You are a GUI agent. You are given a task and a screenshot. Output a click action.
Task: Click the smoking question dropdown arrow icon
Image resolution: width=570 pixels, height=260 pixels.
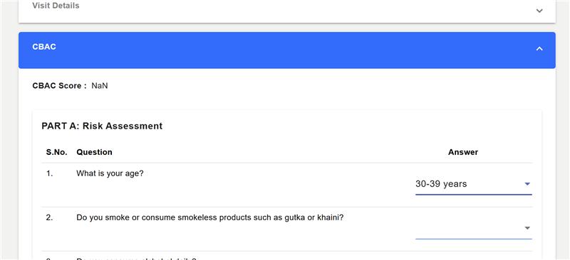pos(527,228)
